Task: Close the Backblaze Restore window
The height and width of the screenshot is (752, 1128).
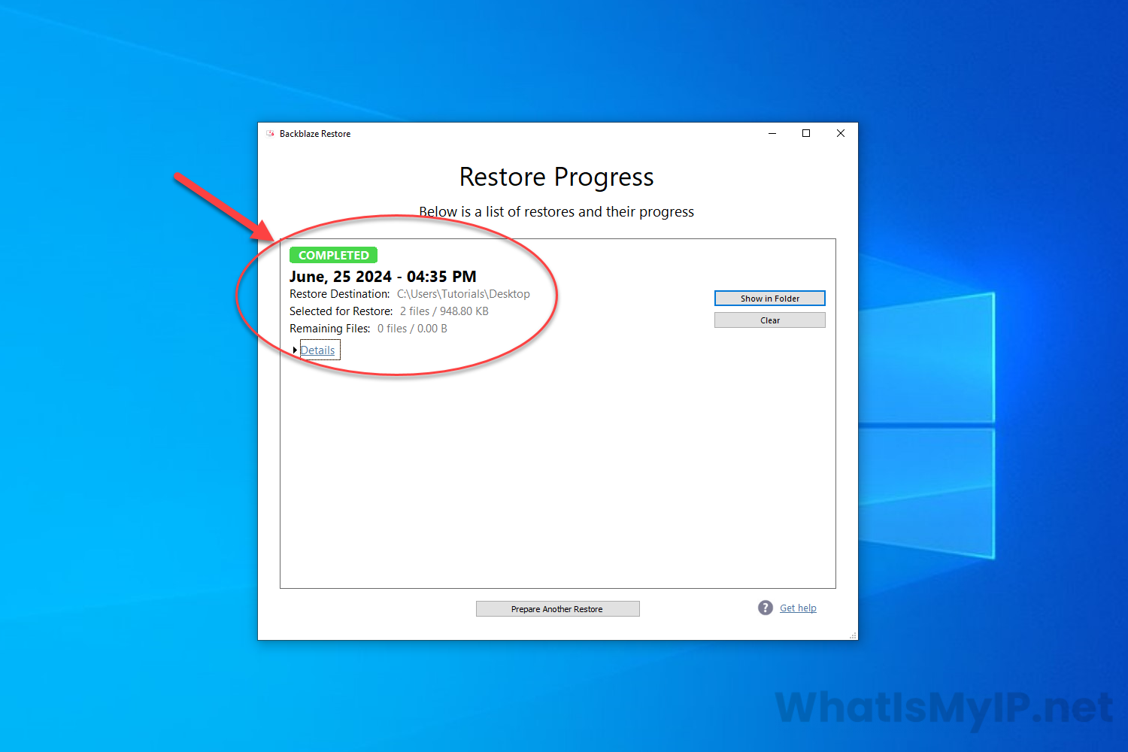Action: click(841, 134)
